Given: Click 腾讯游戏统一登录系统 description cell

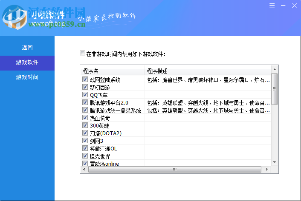Looking at the screenshot, I should pyautogui.click(x=208, y=110).
